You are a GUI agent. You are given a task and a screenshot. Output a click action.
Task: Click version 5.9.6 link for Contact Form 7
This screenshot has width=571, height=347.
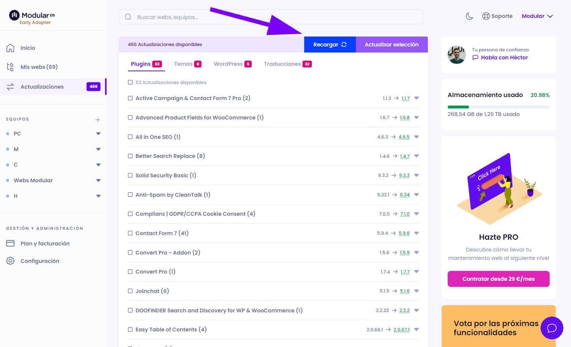pos(404,233)
